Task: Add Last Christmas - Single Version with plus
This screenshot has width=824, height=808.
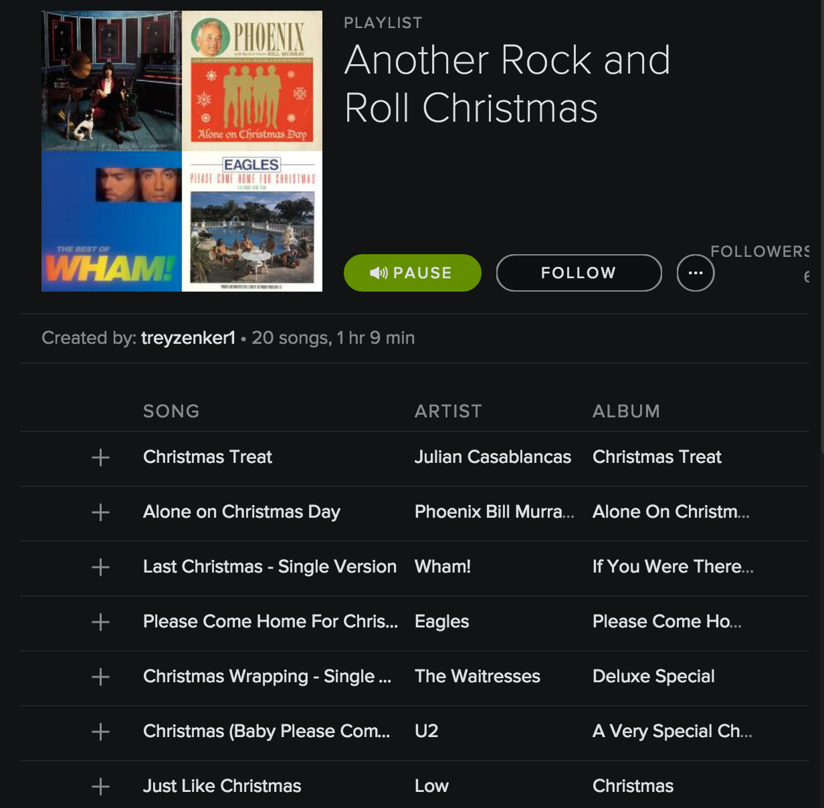Action: [x=100, y=567]
